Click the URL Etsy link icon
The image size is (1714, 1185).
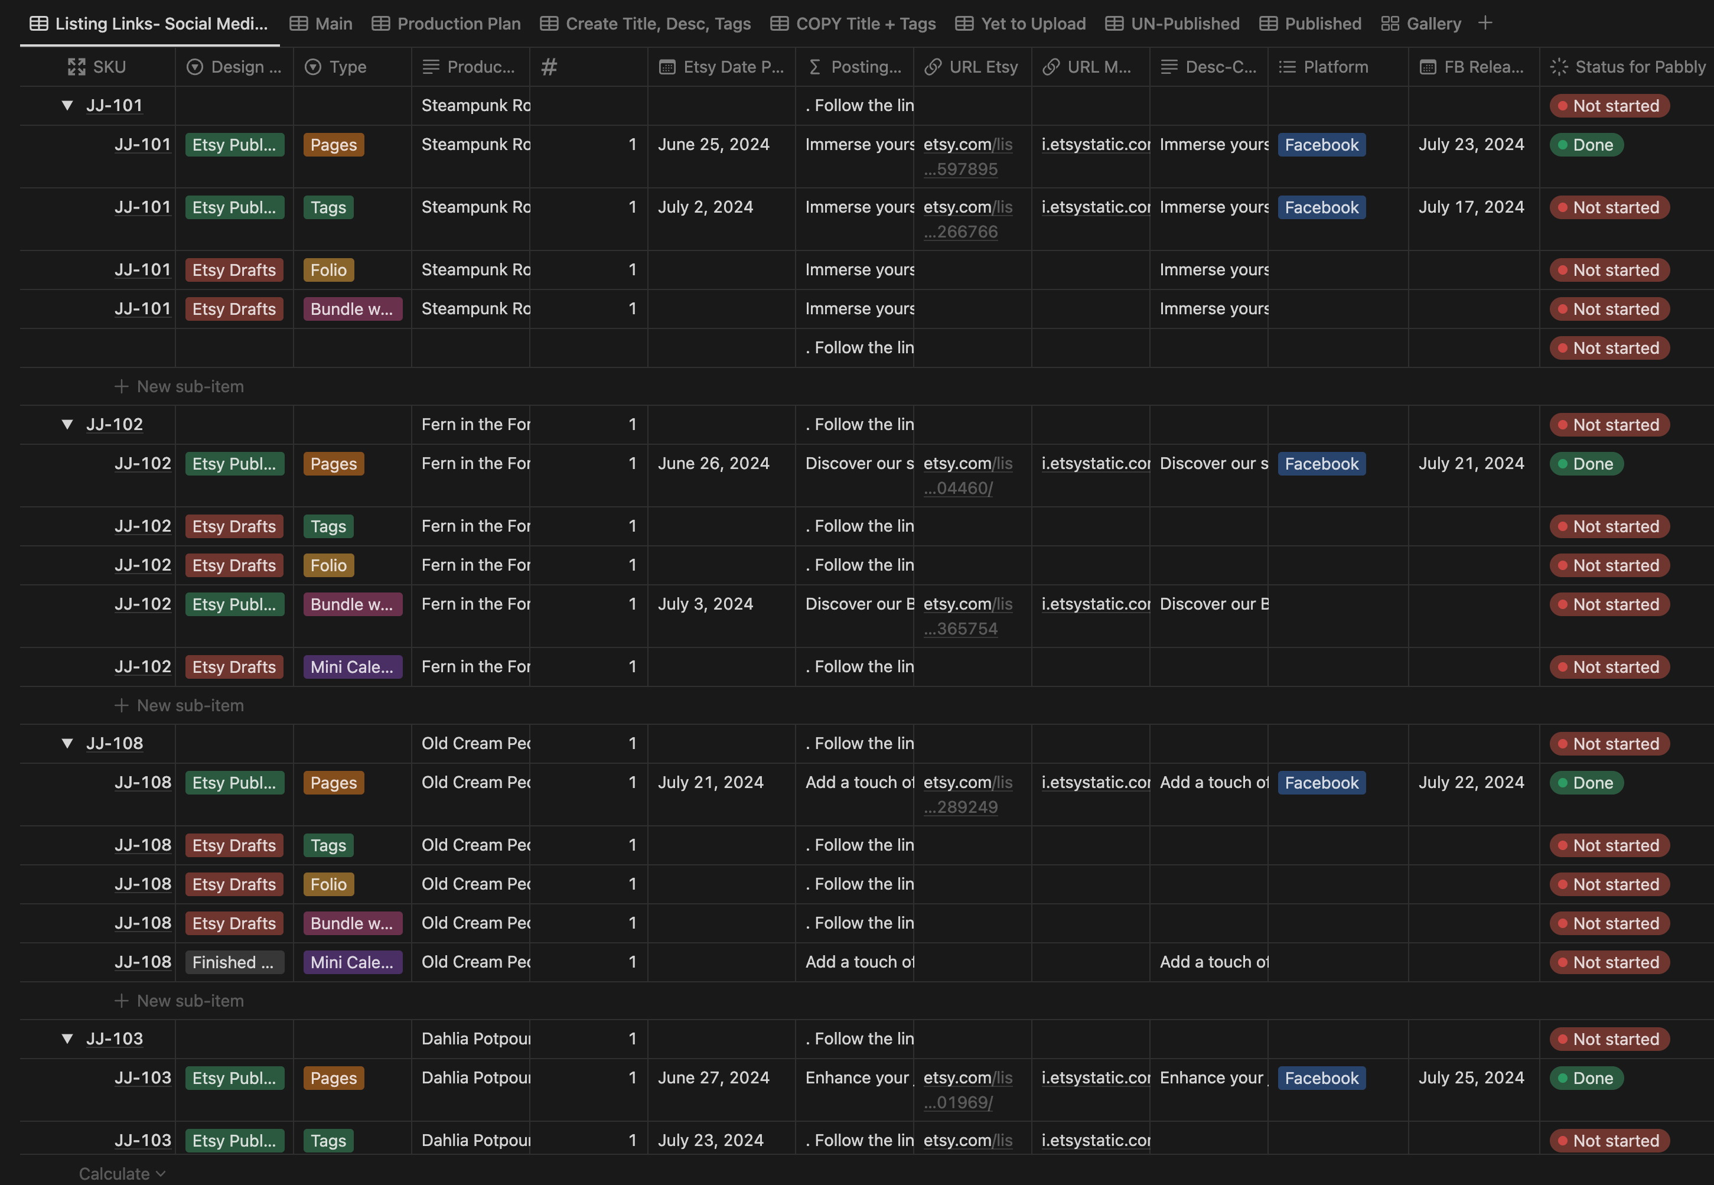[933, 67]
